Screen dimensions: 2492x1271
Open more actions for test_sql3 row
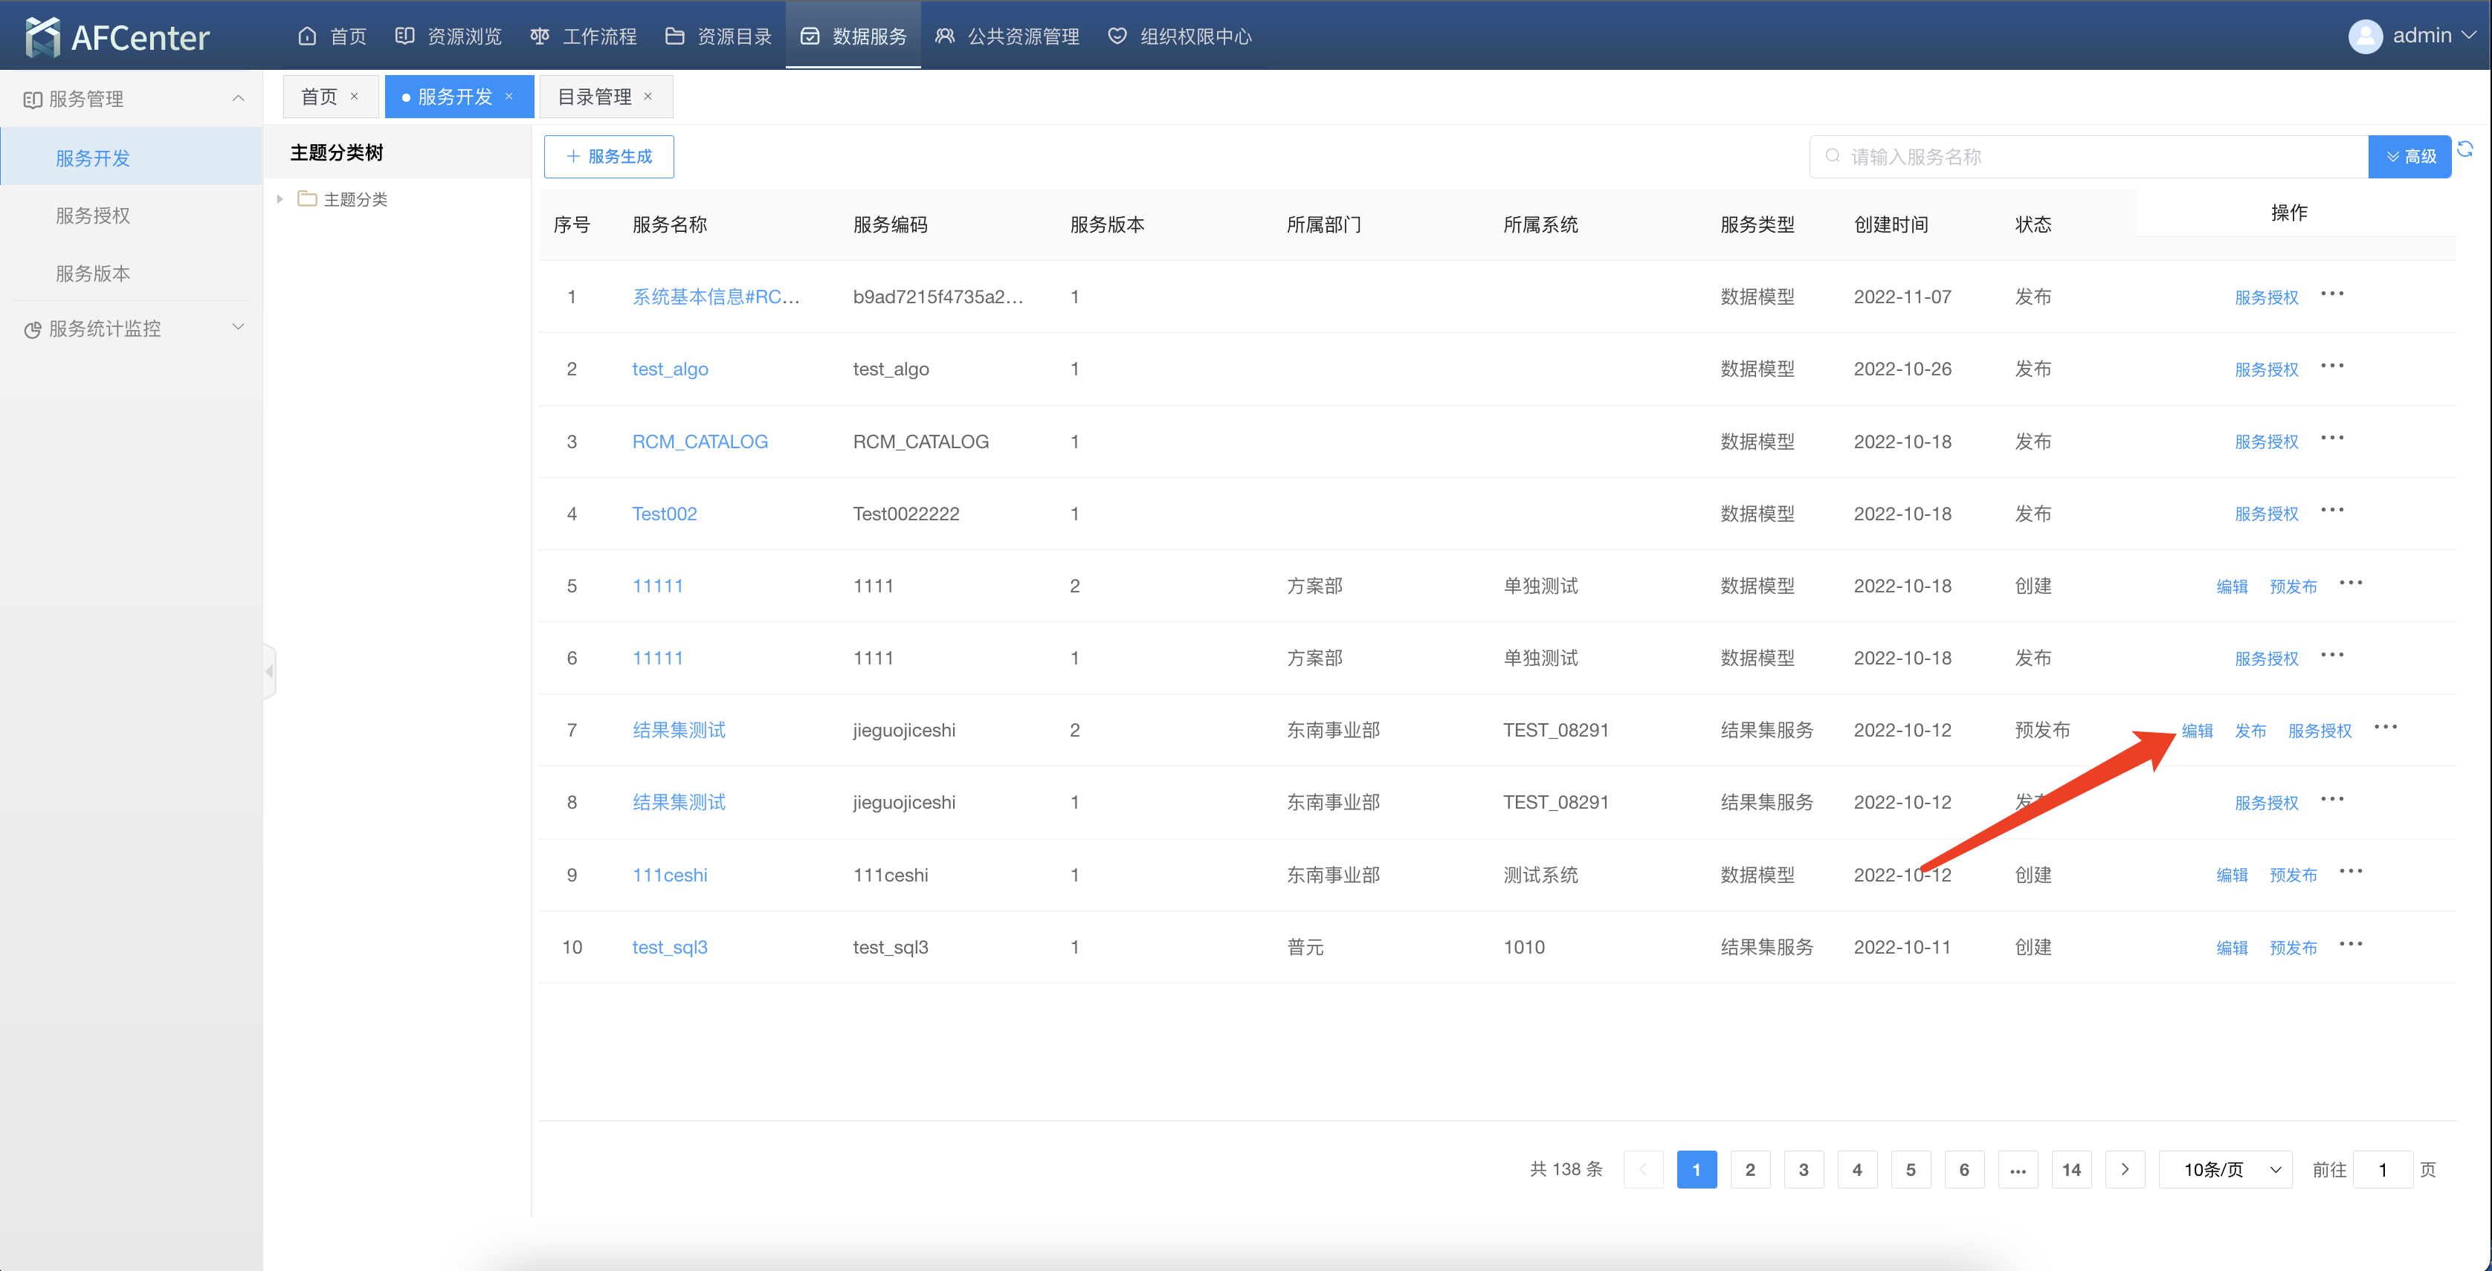tap(2351, 944)
